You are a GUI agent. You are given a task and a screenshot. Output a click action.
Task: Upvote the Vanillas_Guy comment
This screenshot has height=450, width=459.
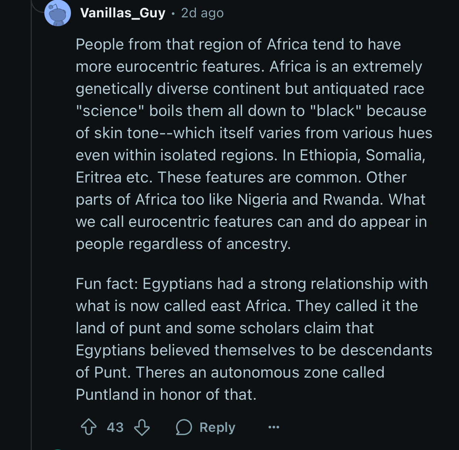(x=89, y=427)
